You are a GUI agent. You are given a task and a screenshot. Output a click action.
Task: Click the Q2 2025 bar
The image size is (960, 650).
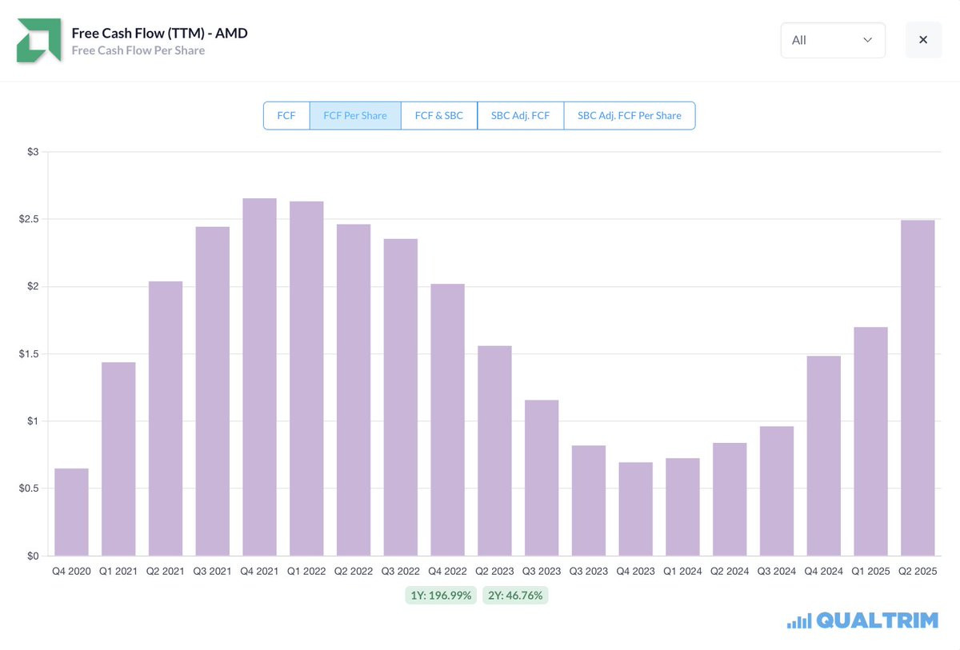[x=918, y=388]
